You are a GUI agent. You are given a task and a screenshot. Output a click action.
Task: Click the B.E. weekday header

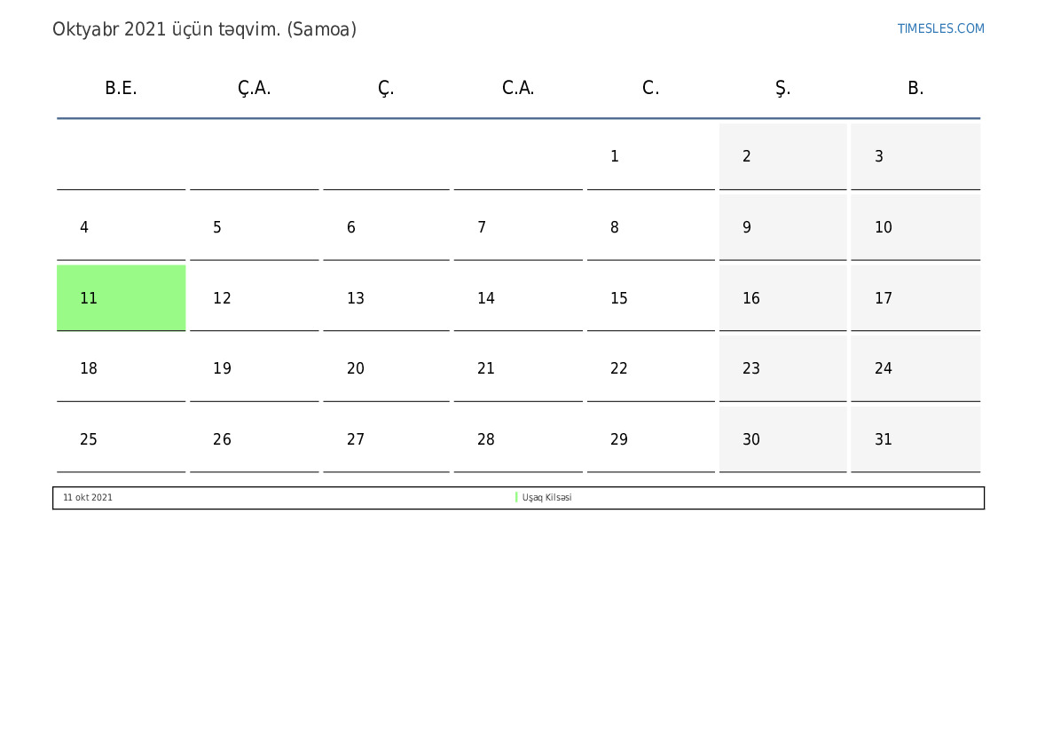click(121, 88)
